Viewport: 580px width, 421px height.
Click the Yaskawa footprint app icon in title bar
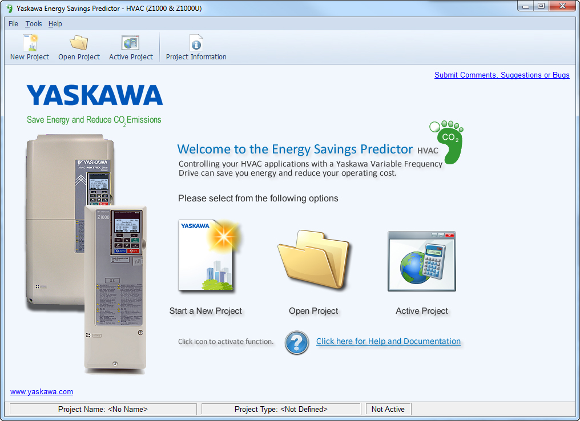pos(10,8)
